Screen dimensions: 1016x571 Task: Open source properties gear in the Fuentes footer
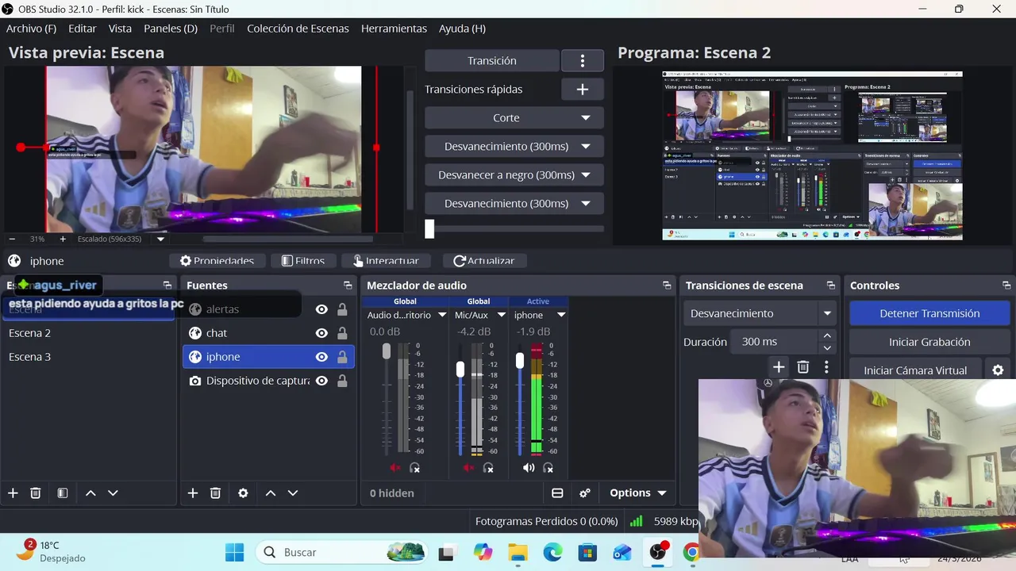click(x=243, y=493)
